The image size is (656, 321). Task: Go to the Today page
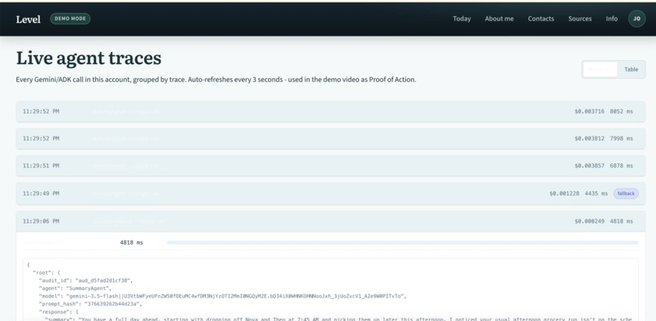pyautogui.click(x=461, y=19)
